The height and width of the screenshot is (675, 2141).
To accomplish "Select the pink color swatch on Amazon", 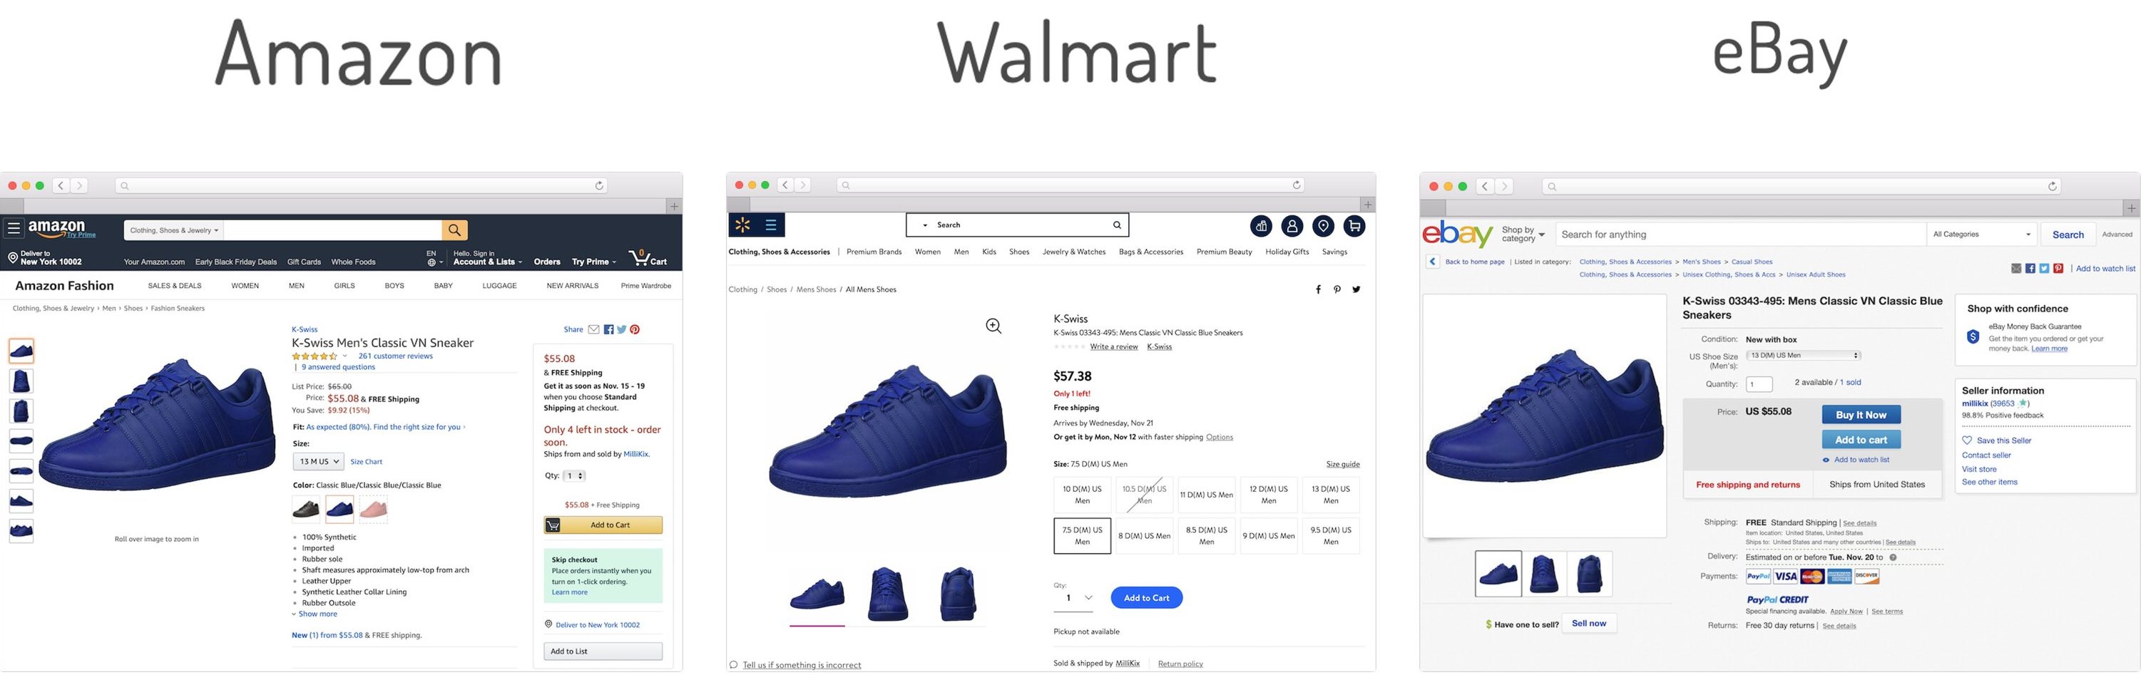I will [x=374, y=509].
